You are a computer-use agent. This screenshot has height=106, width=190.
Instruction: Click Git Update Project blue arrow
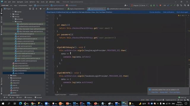(168, 5)
